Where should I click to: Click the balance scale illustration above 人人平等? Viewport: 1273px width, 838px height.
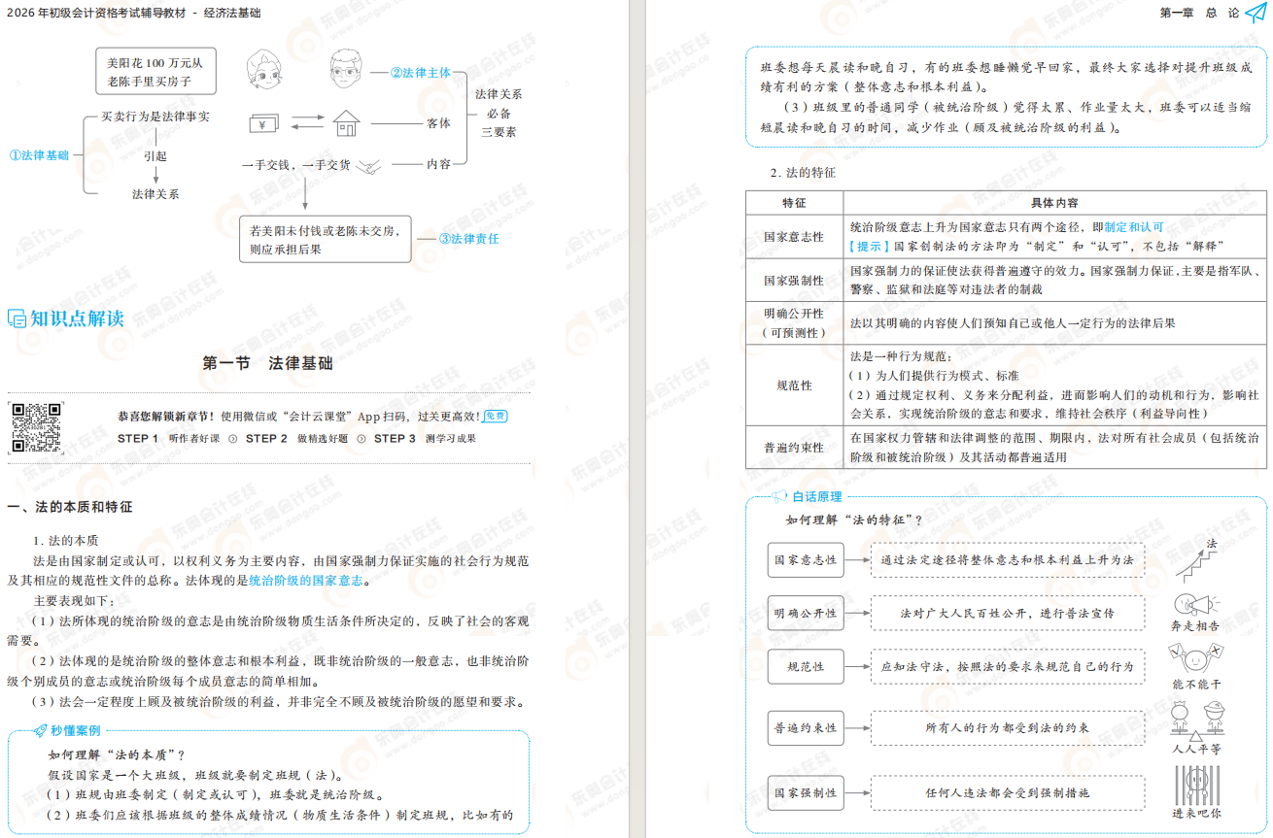point(1195,721)
